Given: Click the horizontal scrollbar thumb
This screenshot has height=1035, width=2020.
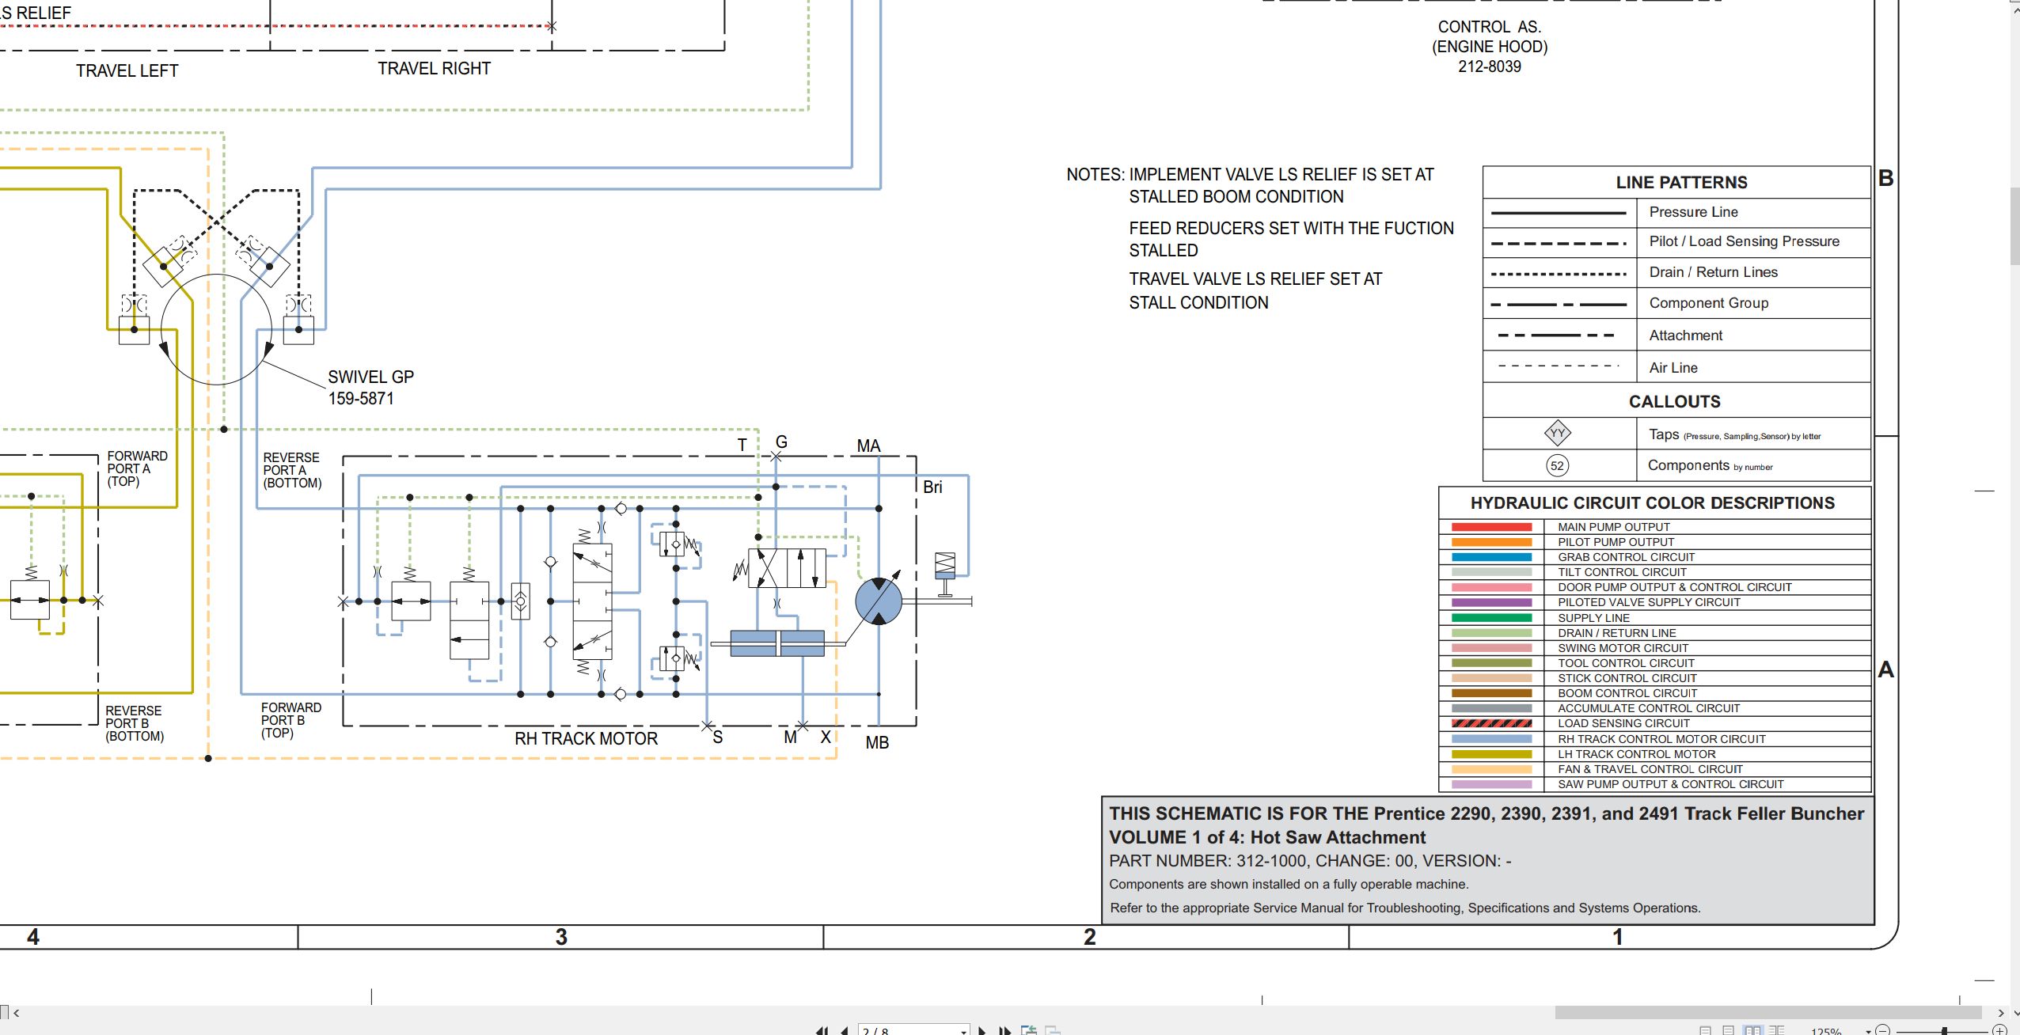Looking at the screenshot, I should tap(1767, 1012).
